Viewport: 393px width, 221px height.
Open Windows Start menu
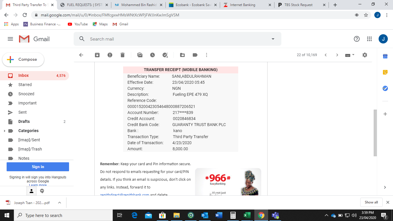7,215
